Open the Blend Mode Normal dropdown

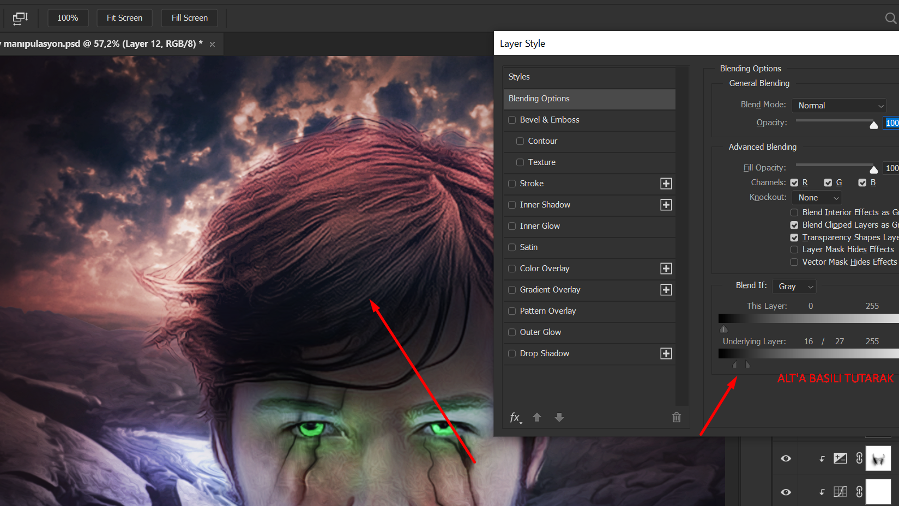pos(840,106)
